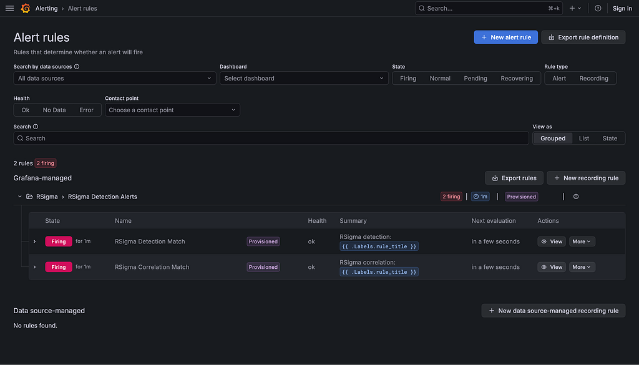This screenshot has width=639, height=365.
Task: Open the Choose a contact point dropdown
Action: point(172,110)
